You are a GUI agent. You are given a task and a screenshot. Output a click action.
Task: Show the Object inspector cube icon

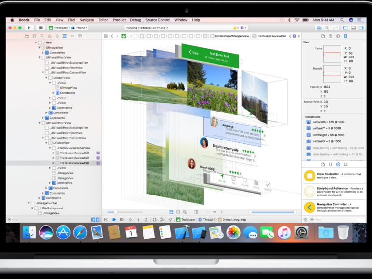pos(338,36)
